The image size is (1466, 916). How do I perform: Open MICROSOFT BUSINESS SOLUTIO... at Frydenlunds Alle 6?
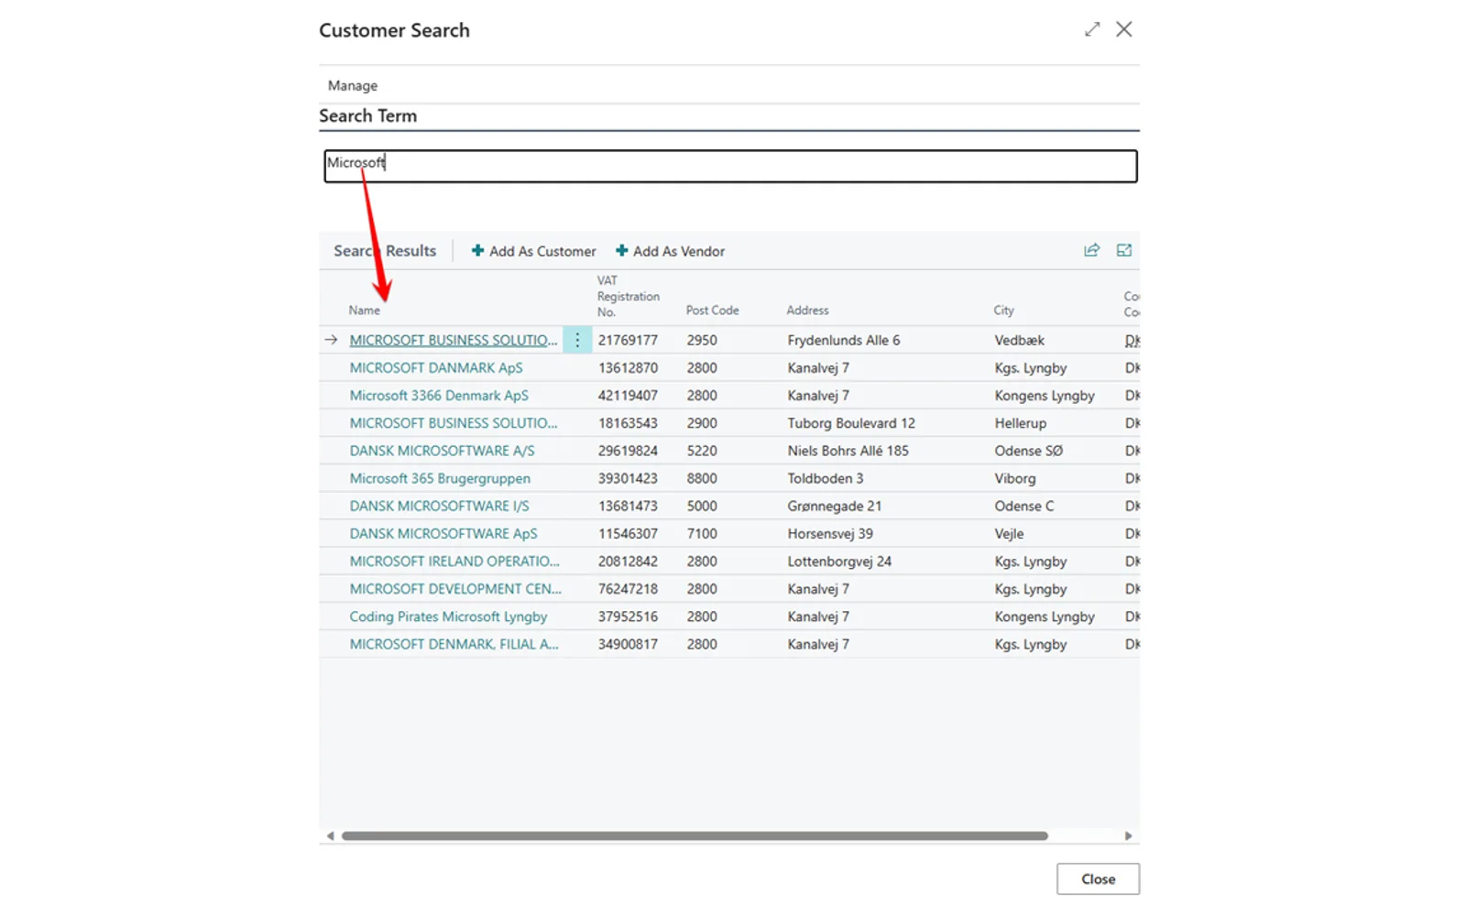[453, 340]
